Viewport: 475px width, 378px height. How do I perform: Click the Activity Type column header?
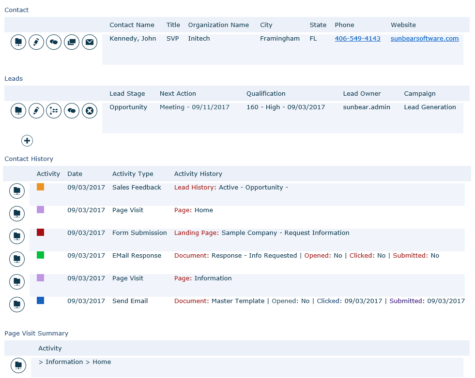pyautogui.click(x=133, y=174)
